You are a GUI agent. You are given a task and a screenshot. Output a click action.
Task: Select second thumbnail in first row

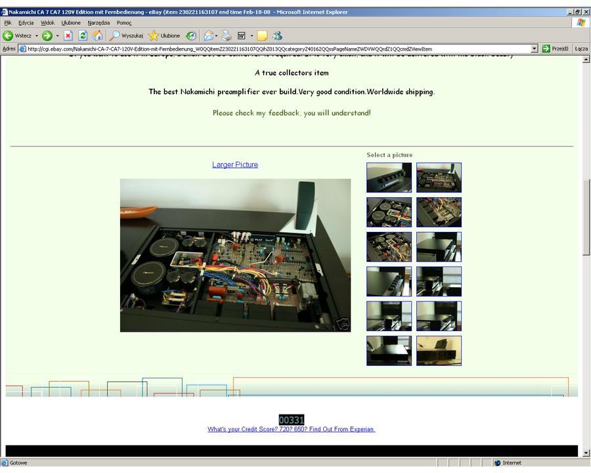439,177
